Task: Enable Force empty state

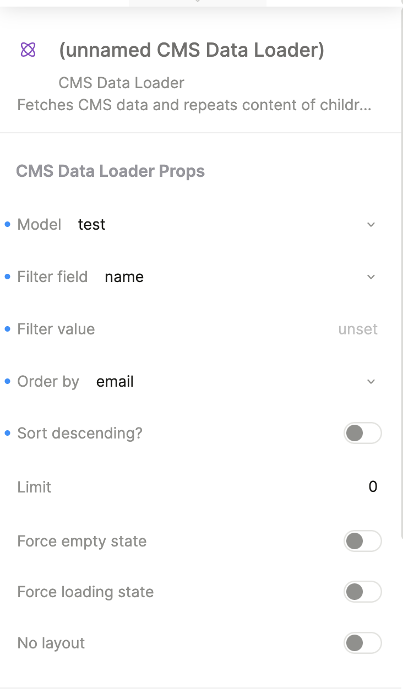Action: (362, 541)
